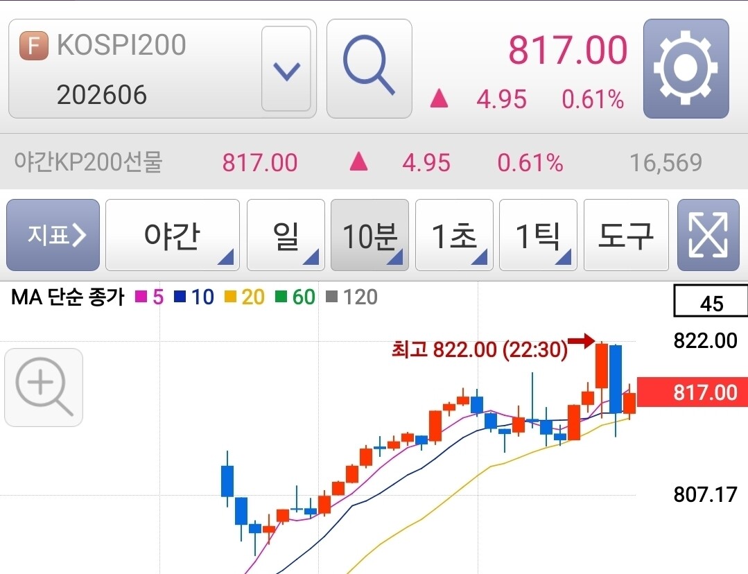
Task: Click the gray MA 120 swatch
Action: coord(331,297)
